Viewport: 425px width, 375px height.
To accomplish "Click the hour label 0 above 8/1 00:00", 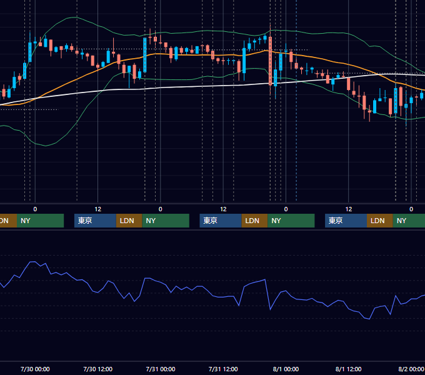I will pos(286,209).
